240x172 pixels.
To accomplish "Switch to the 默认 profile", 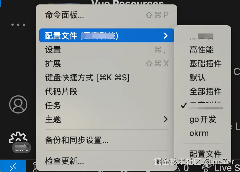I will tap(197, 77).
